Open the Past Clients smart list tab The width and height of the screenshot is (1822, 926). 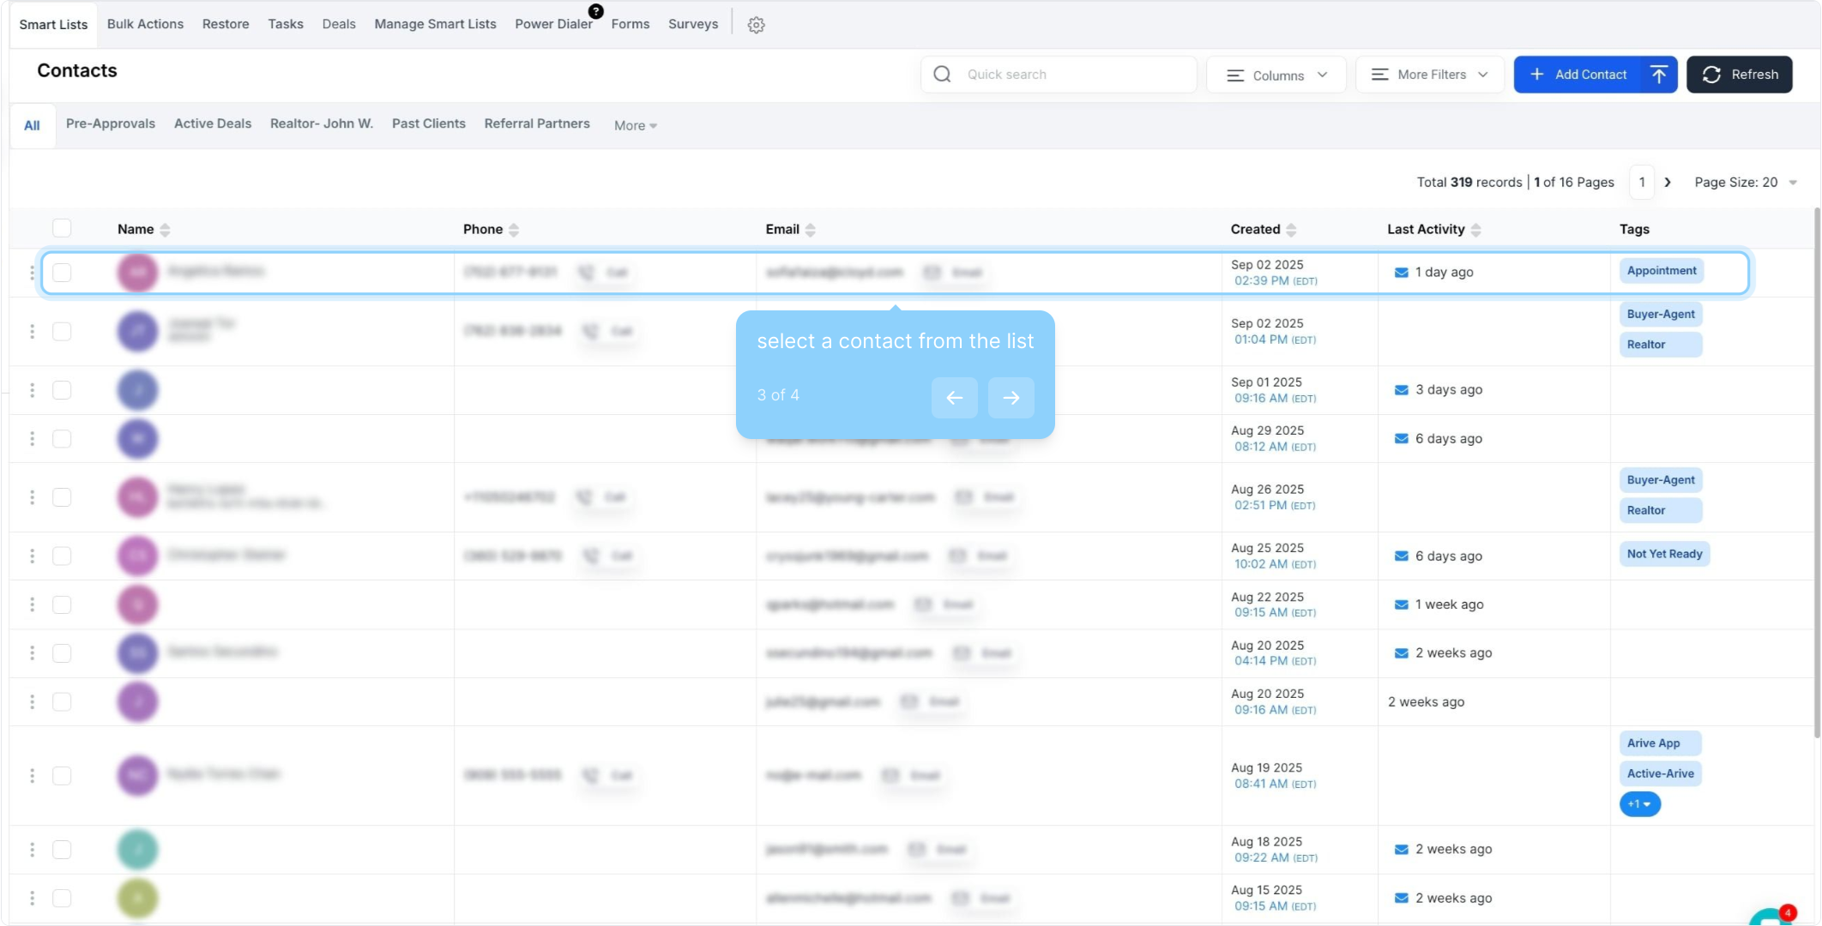(428, 123)
